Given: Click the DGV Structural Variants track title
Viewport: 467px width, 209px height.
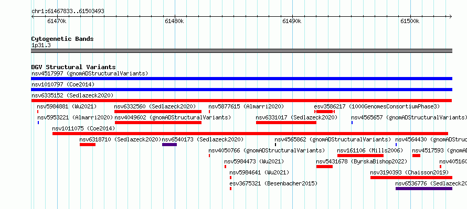Looking at the screenshot, I should pos(73,67).
